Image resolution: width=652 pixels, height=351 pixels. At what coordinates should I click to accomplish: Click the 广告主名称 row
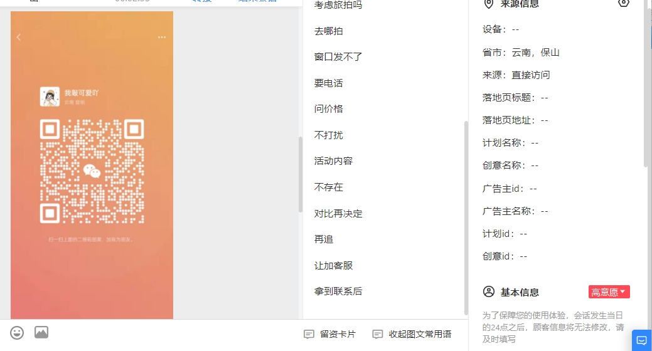click(515, 211)
